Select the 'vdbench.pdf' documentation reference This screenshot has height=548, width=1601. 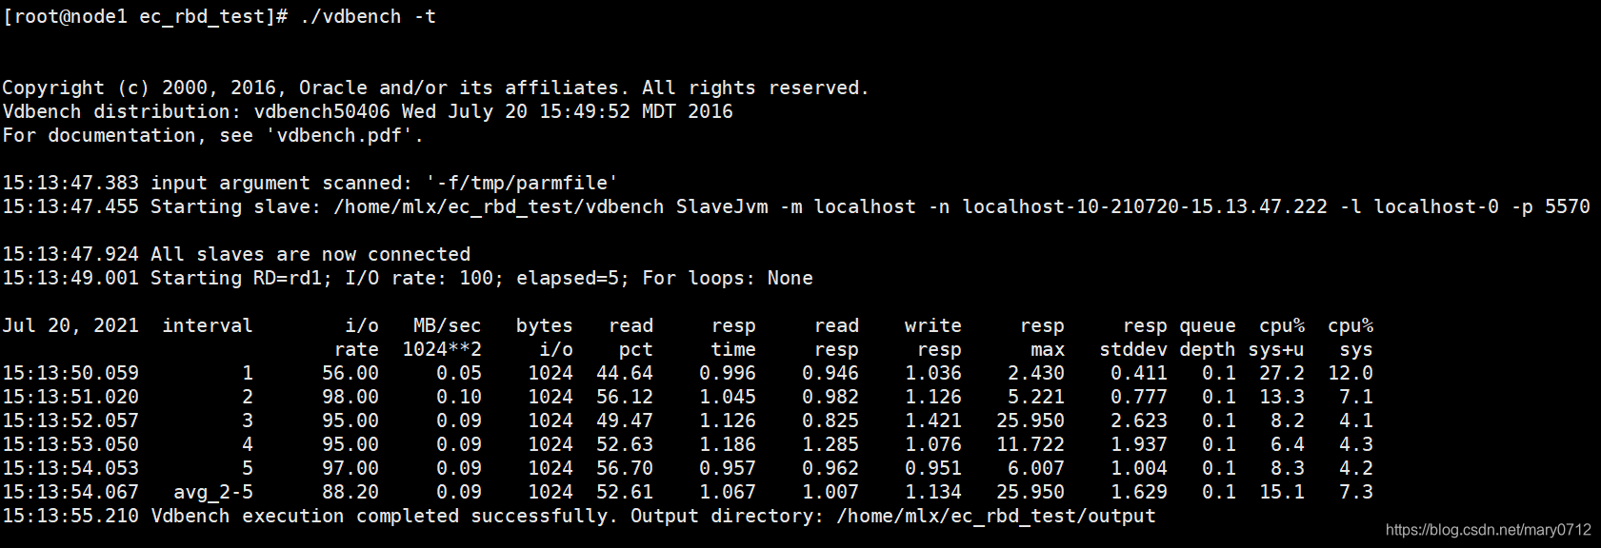[339, 135]
